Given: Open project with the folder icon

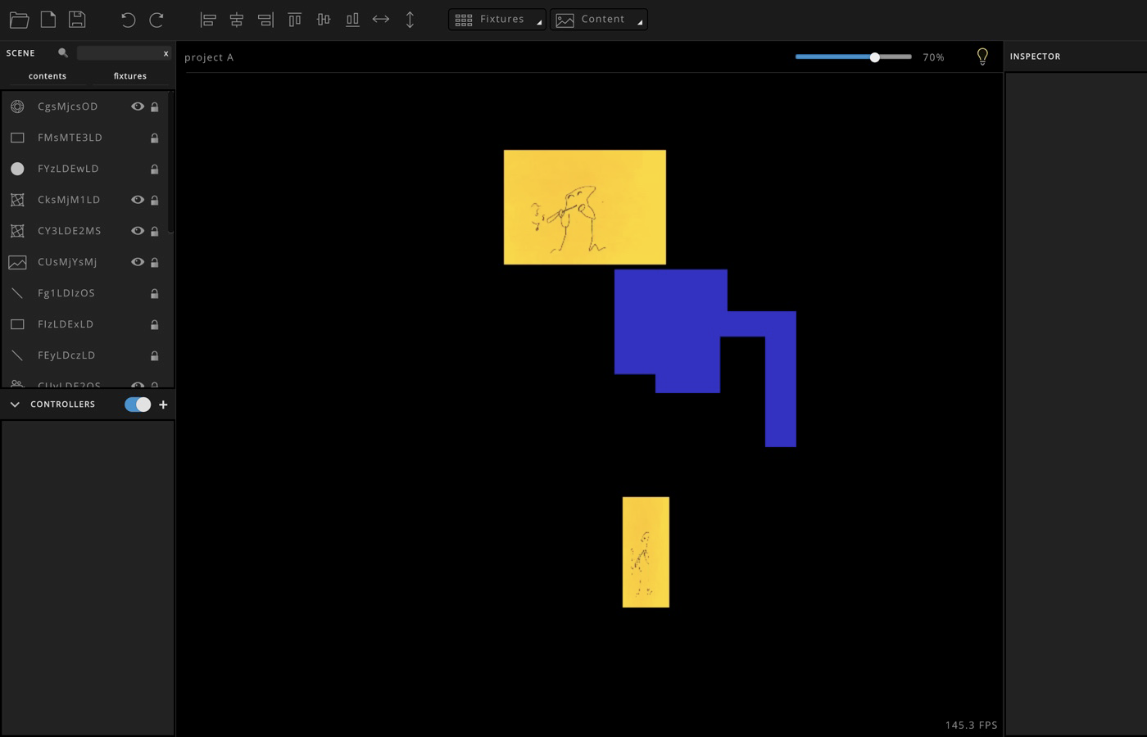Looking at the screenshot, I should [19, 20].
